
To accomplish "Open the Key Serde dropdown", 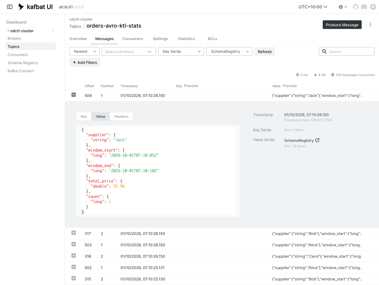I will [181, 51].
